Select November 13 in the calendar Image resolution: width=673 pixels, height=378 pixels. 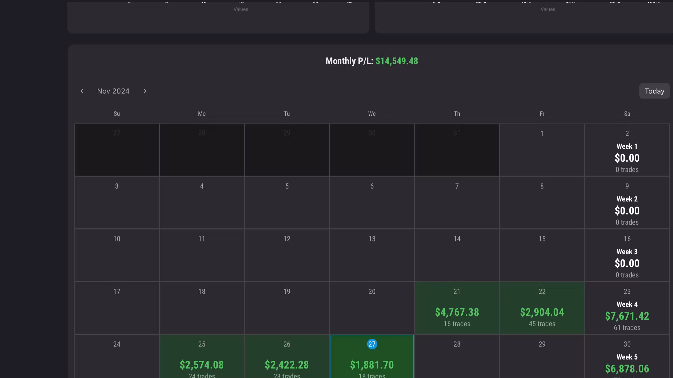click(x=372, y=255)
